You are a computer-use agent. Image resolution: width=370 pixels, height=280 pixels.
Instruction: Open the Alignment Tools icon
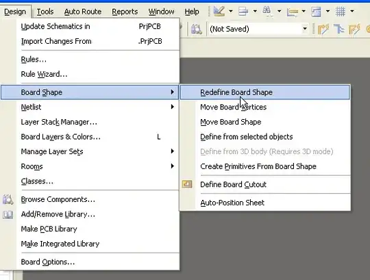[x=243, y=11]
